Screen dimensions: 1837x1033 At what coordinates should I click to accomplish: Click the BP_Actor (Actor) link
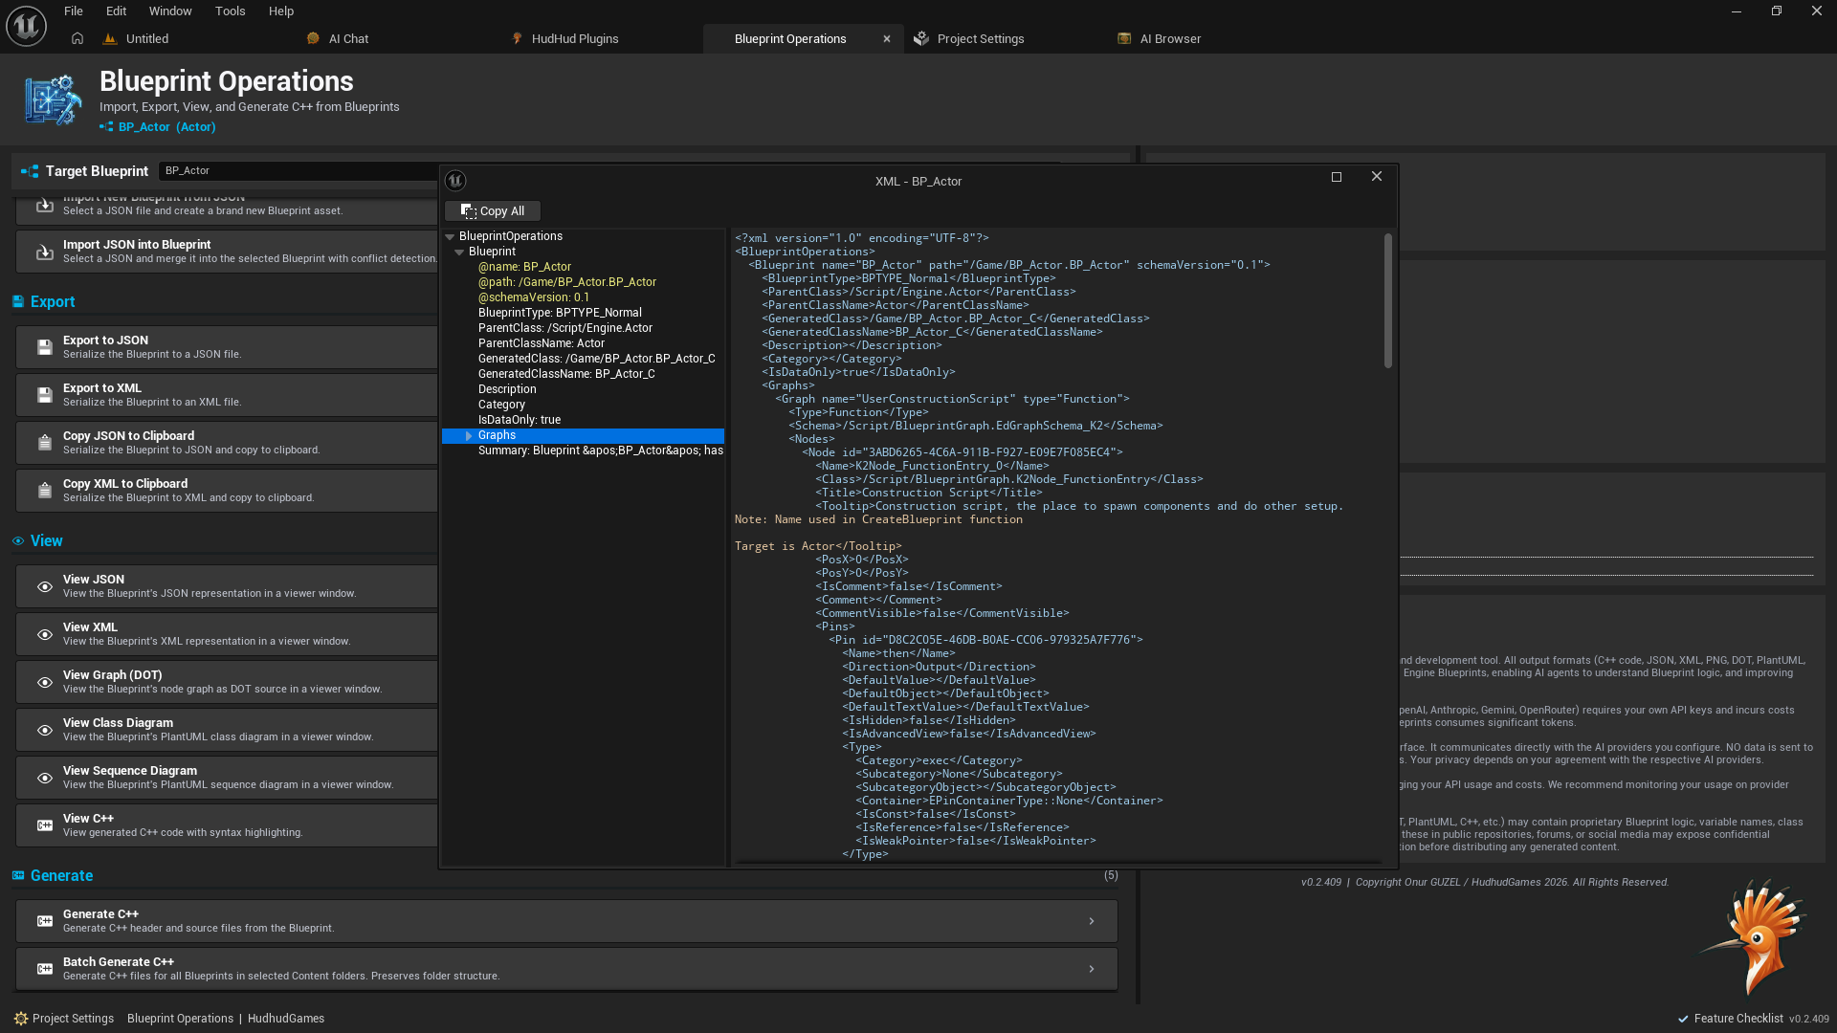[x=166, y=126]
